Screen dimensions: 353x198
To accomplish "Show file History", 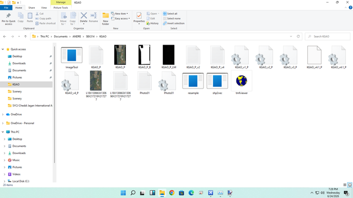I will pyautogui.click(x=152, y=23).
